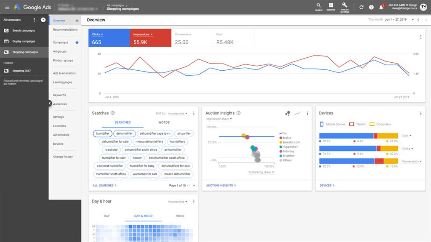Open the help question mark icon
431x242 pixels.
tap(371, 7)
